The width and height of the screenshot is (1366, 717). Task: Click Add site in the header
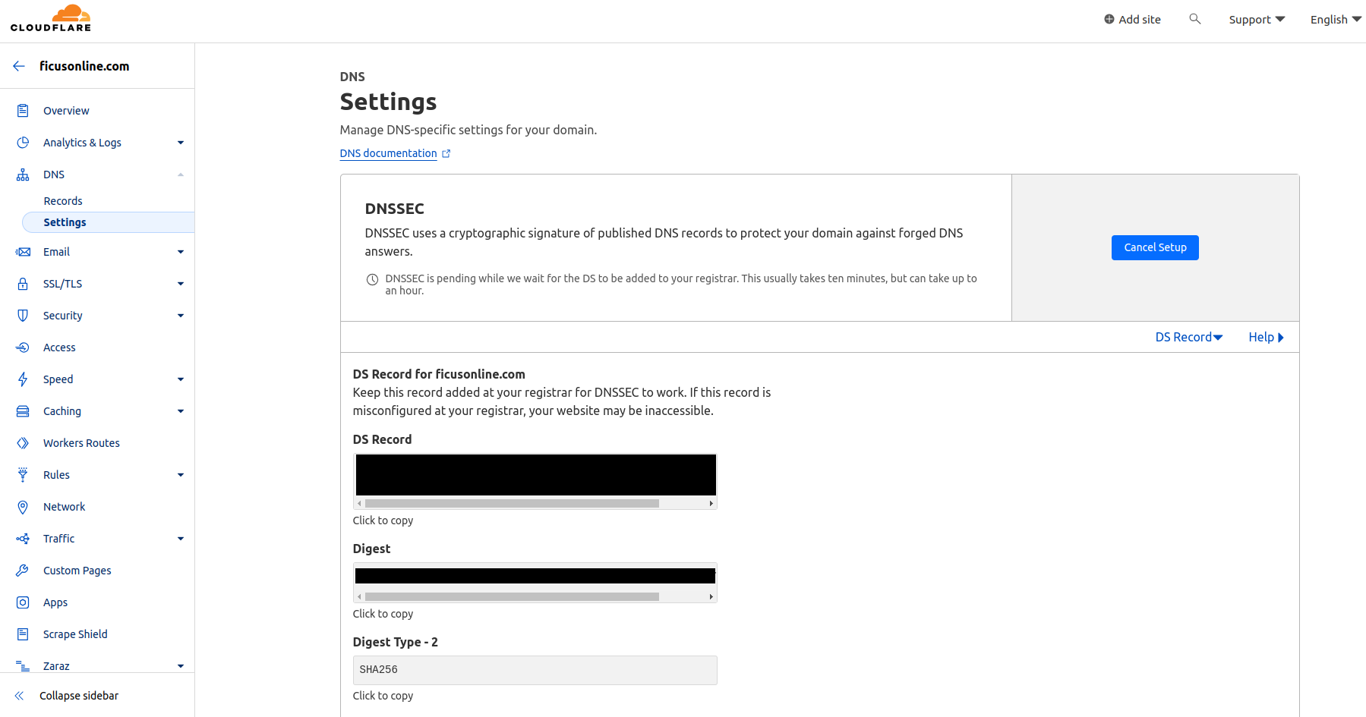(1132, 20)
